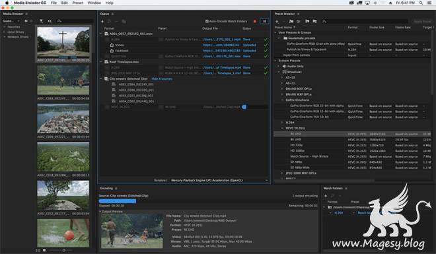Select the 4K UHD HEVC preset row
This screenshot has height=254, width=436.
click(x=353, y=134)
